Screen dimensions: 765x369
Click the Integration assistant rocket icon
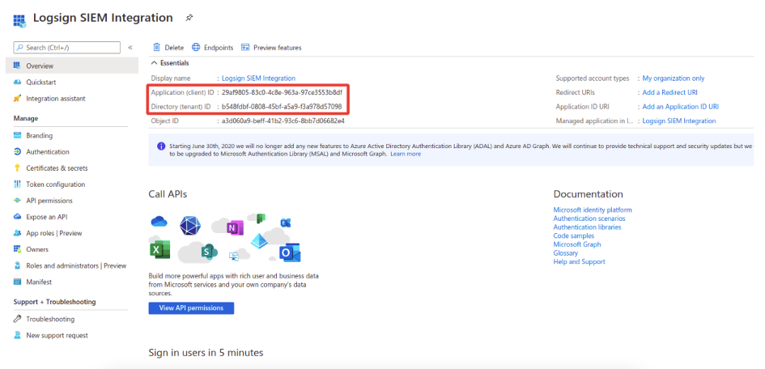pos(17,99)
